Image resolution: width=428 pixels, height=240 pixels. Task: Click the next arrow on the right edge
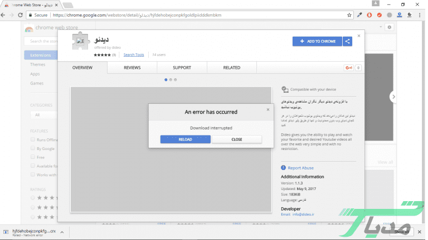(393, 97)
